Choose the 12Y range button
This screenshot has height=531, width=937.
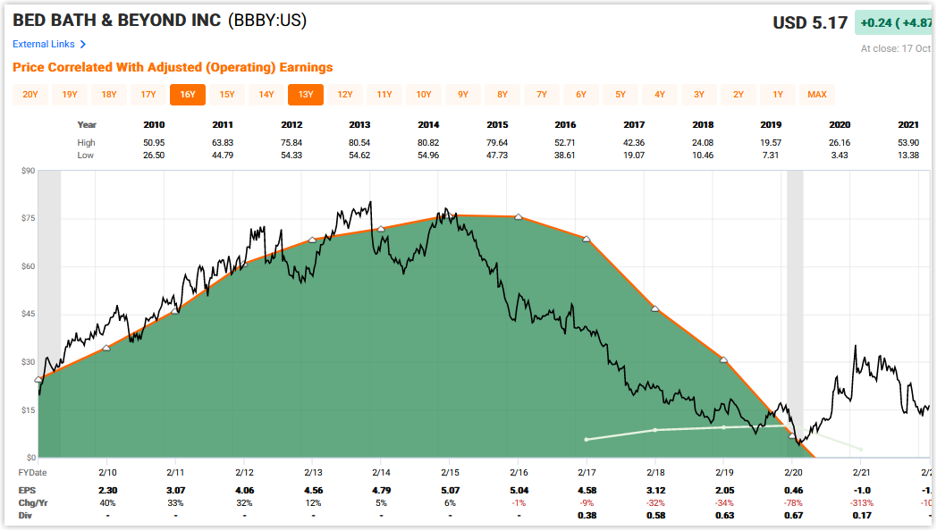coord(345,95)
